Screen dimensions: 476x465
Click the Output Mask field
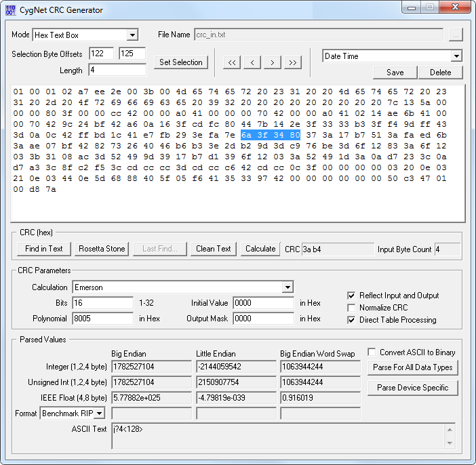pyautogui.click(x=264, y=319)
